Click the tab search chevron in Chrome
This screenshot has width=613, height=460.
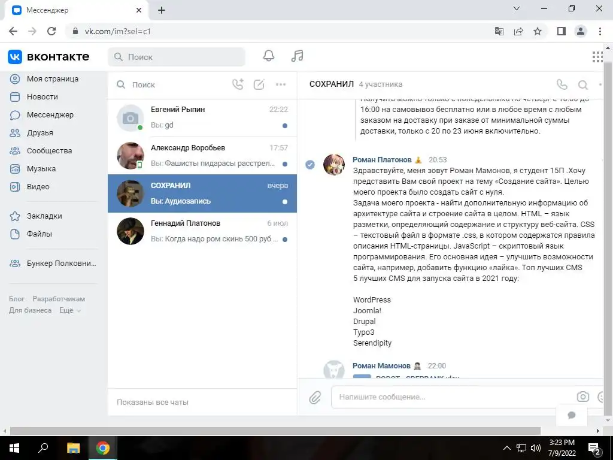(517, 8)
